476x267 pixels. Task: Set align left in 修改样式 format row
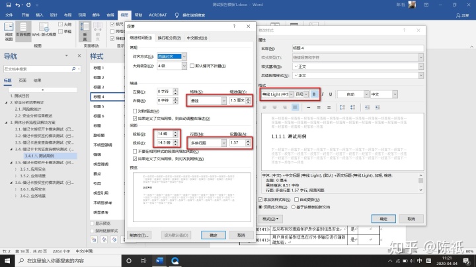coord(264,107)
